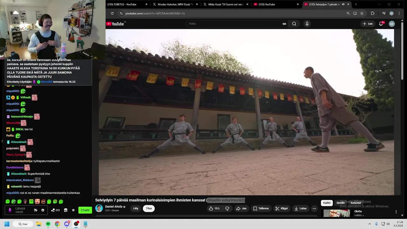Open options menu for Olutta video
Screen dimensions: 407x229
coord(396,212)
